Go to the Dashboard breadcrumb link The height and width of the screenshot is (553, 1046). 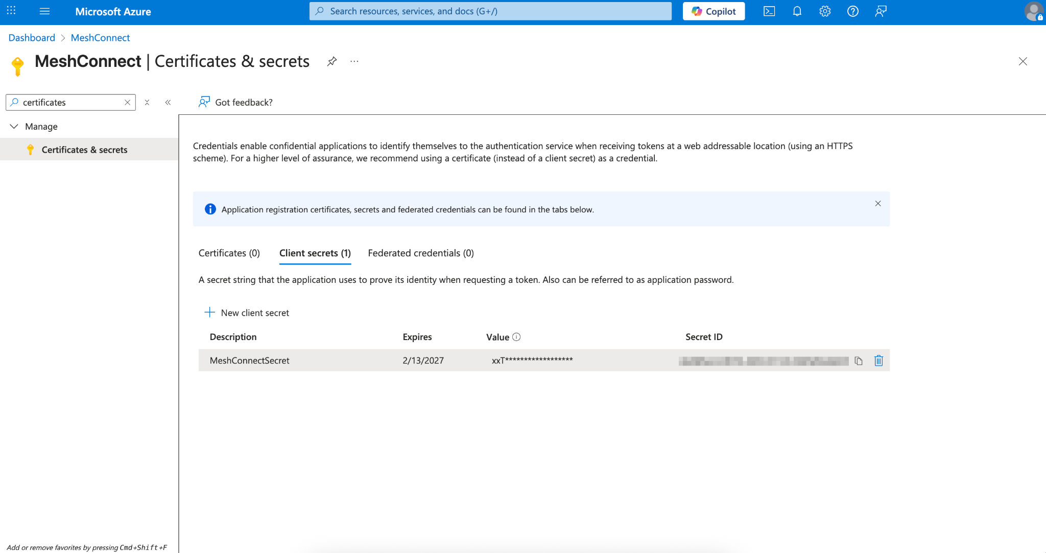point(32,38)
